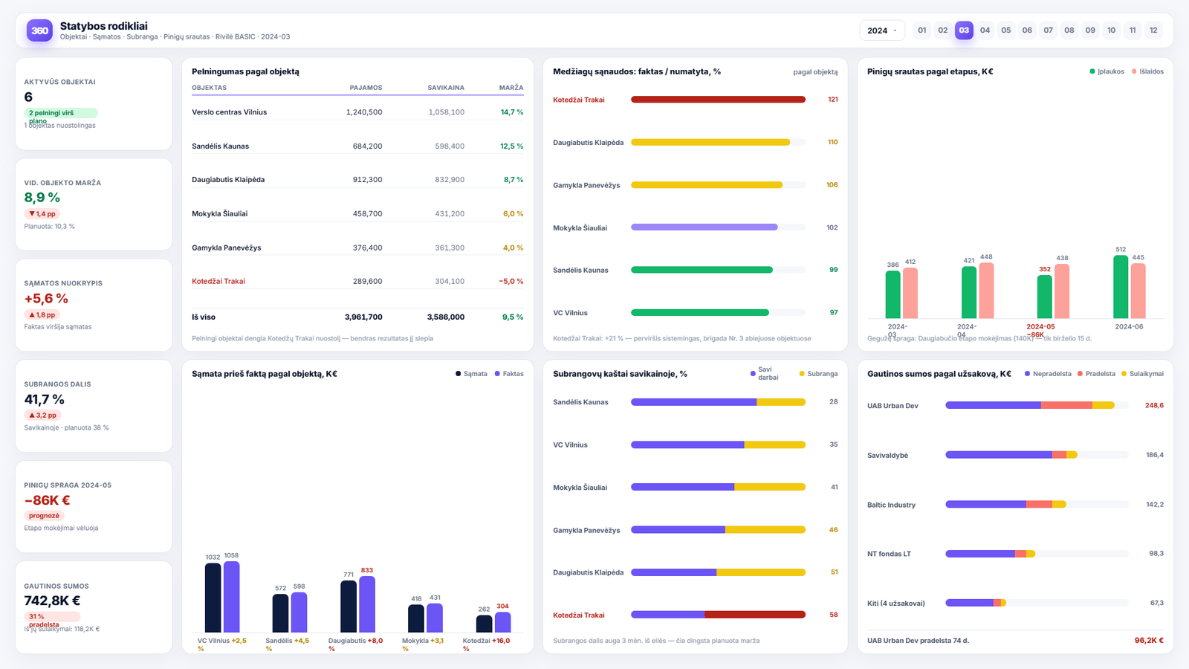Toggle the Sulaikymai legend entry
The width and height of the screenshot is (1189, 669).
1143,374
